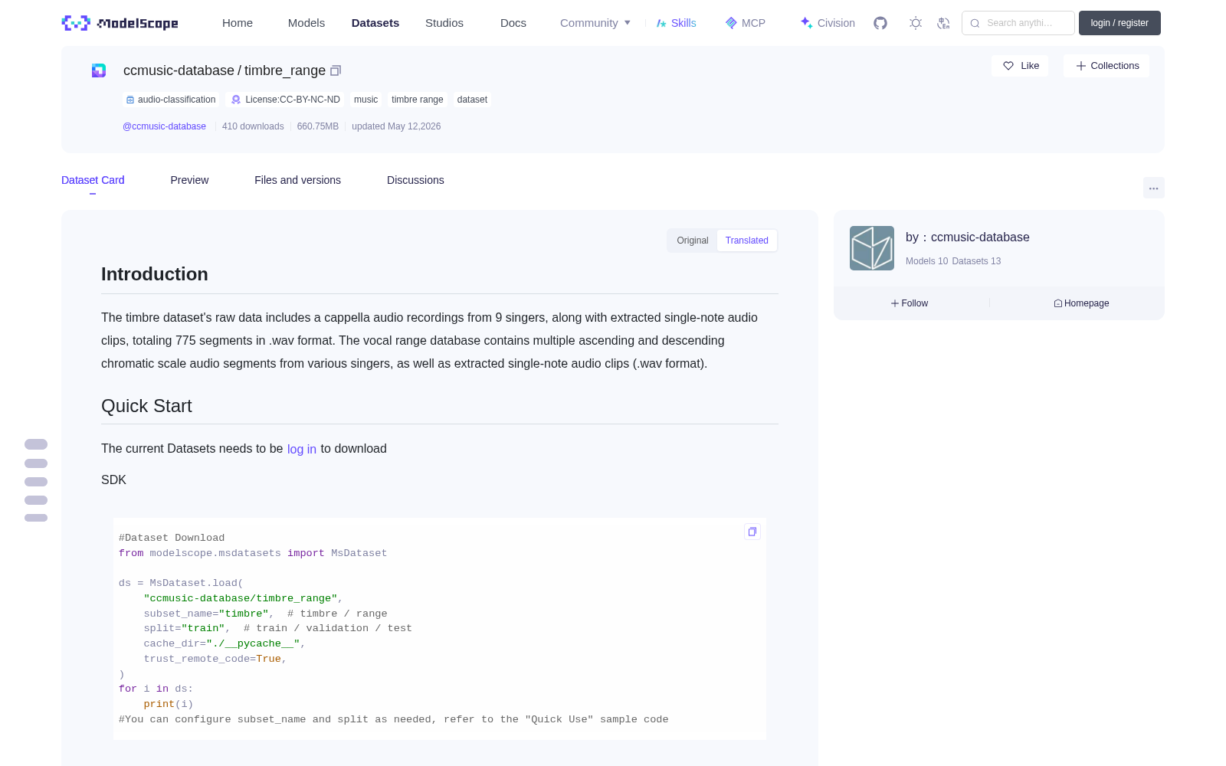Viewport: 1226px width, 766px height.
Task: Click the search magnifier icon
Action: (x=975, y=23)
